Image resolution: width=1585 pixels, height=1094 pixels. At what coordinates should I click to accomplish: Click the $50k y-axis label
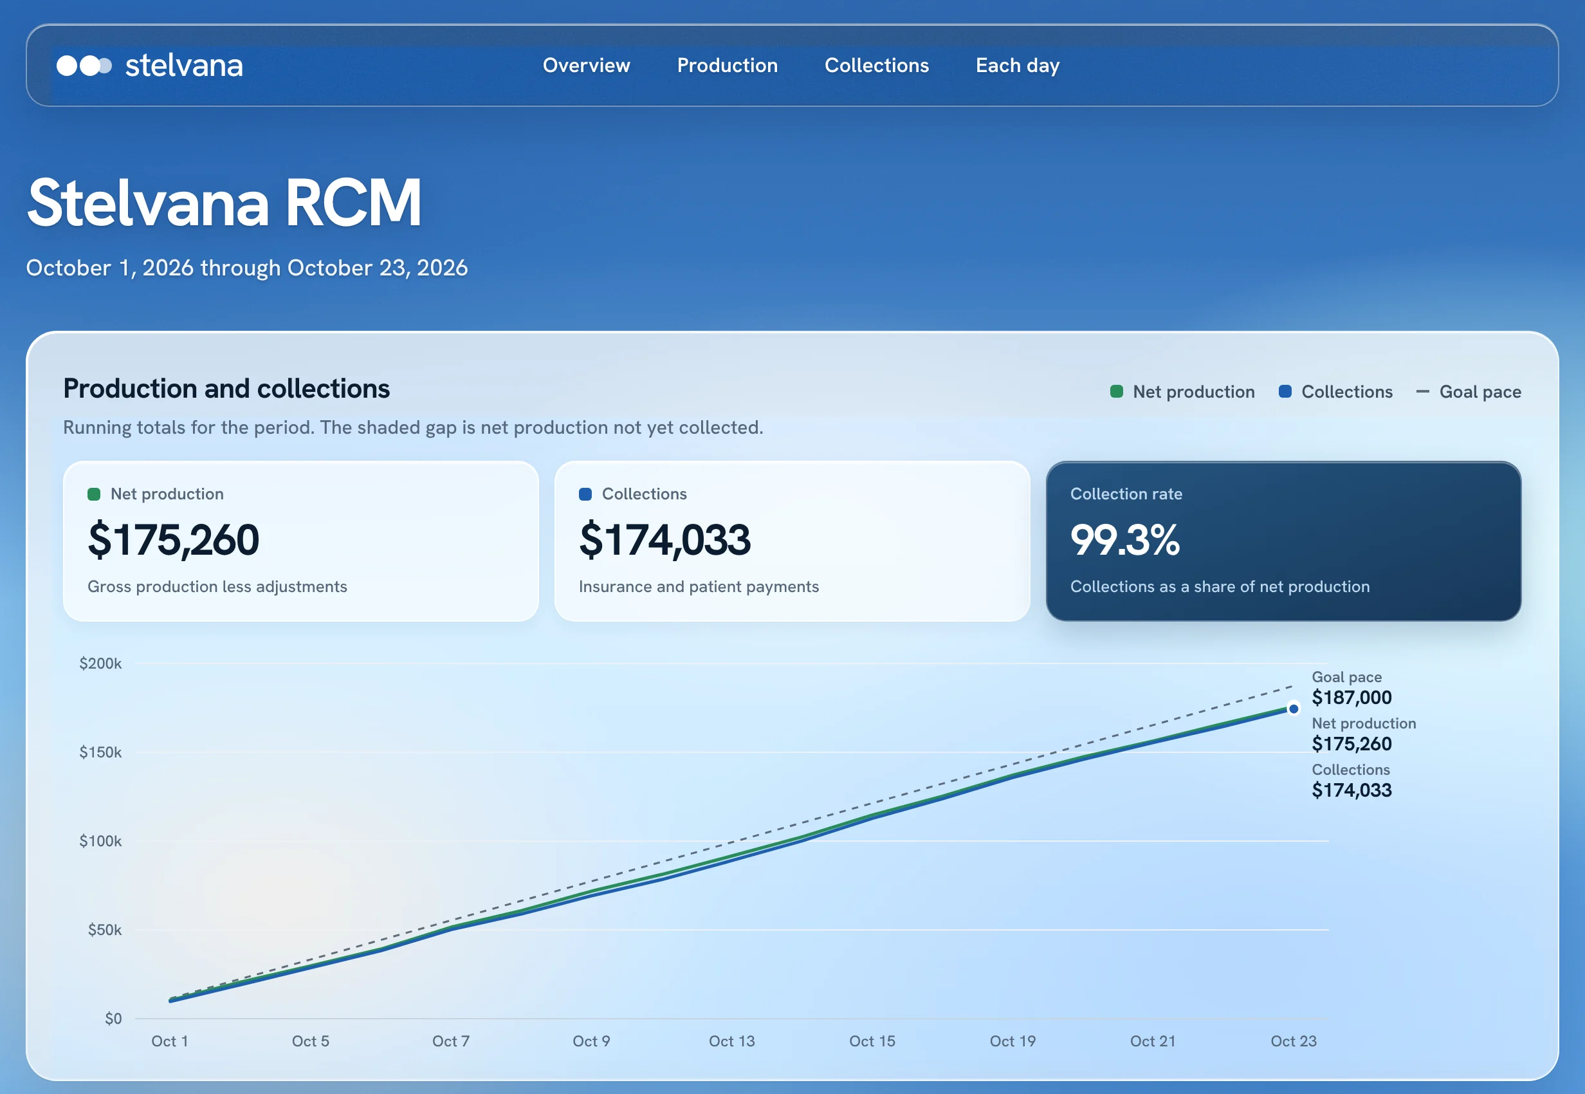104,929
